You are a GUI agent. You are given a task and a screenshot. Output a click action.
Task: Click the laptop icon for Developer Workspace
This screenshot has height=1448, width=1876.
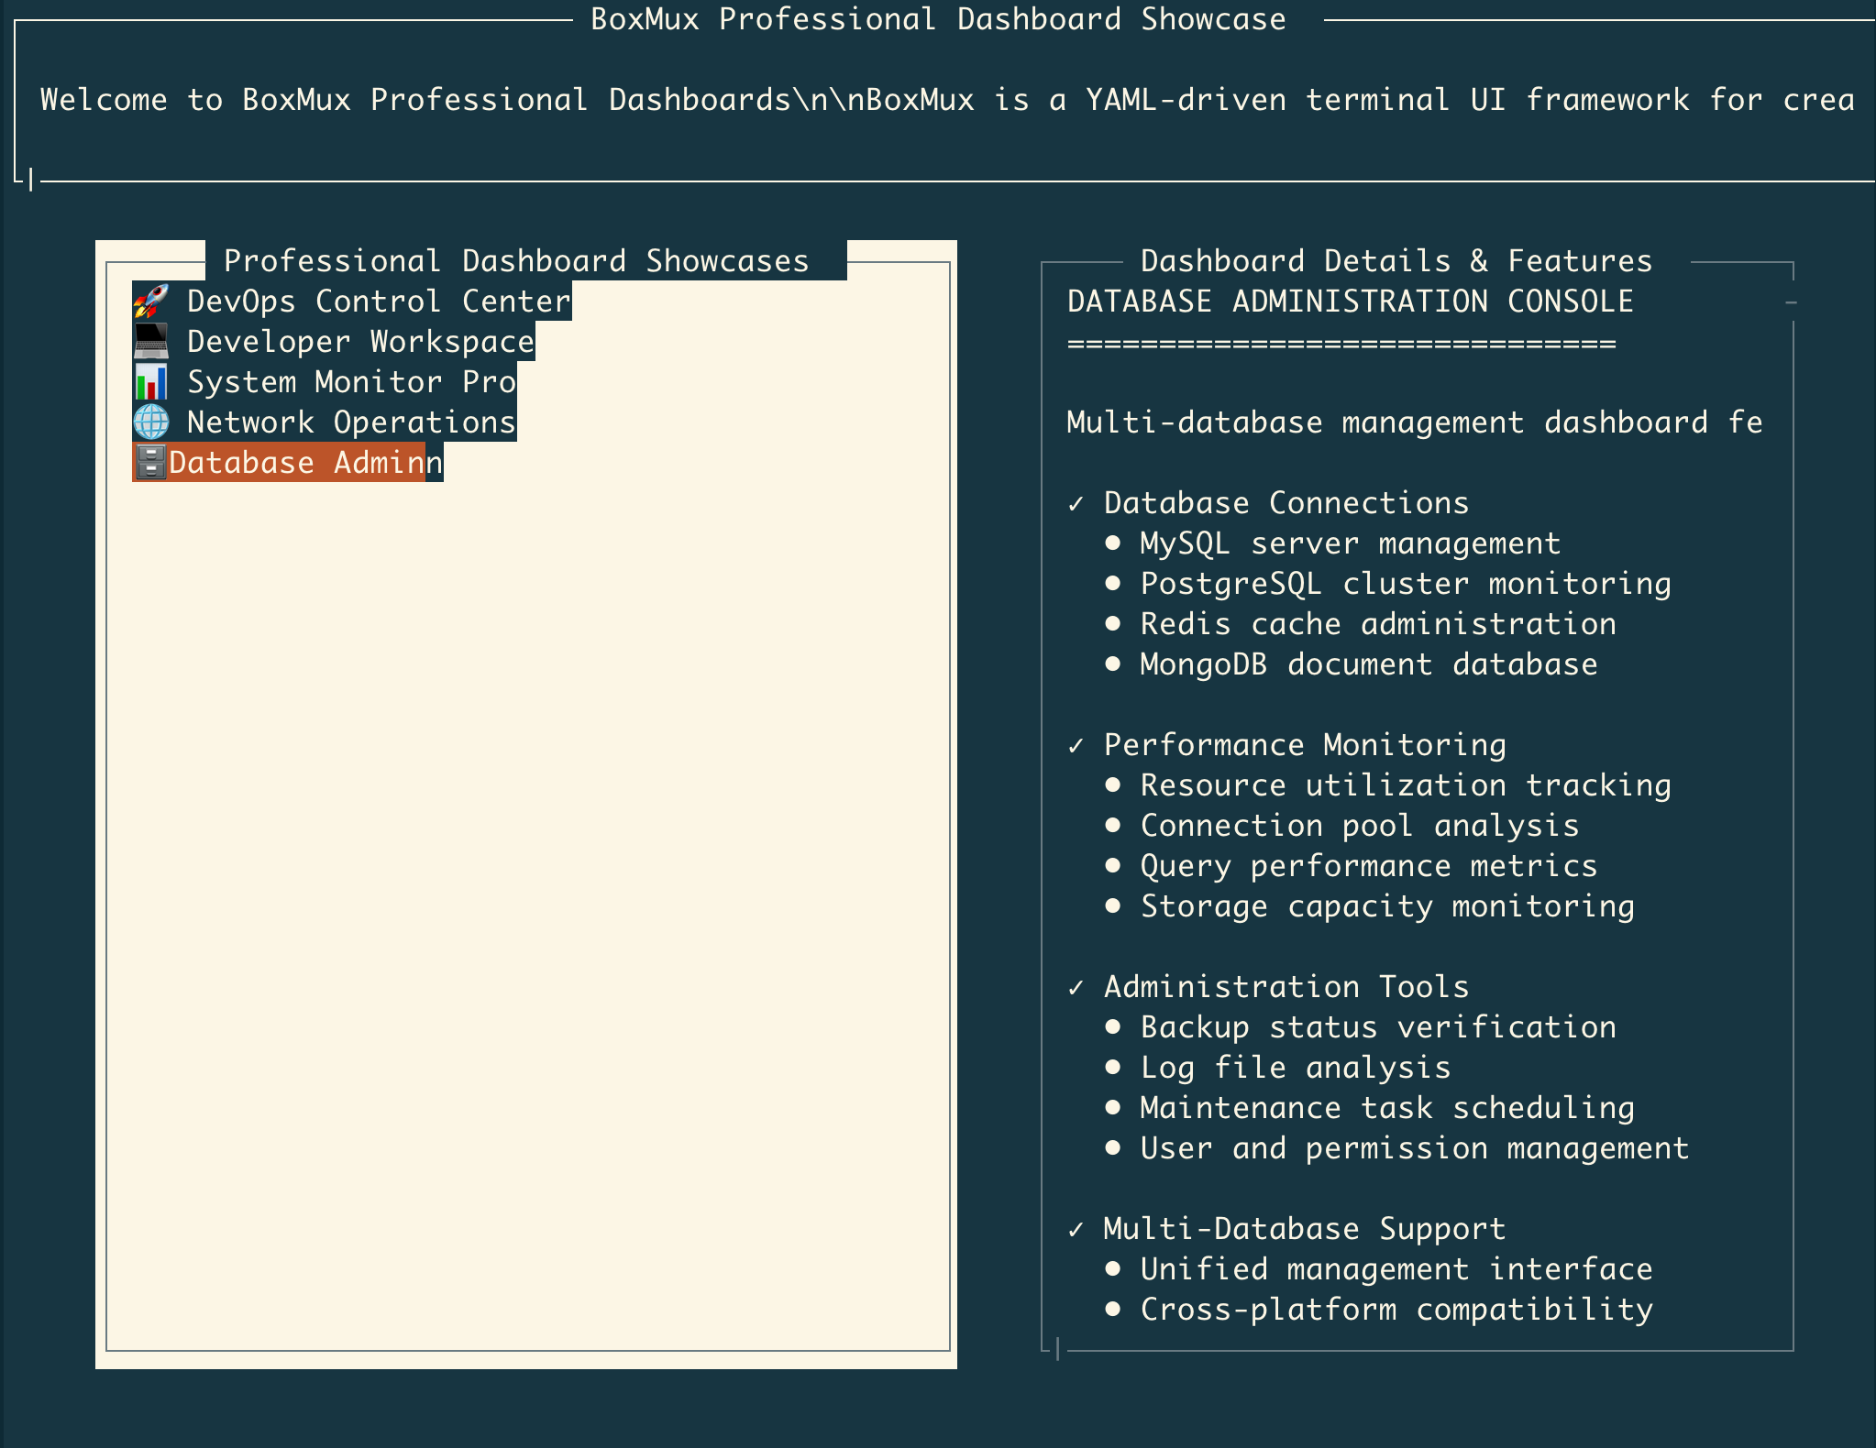coord(150,341)
